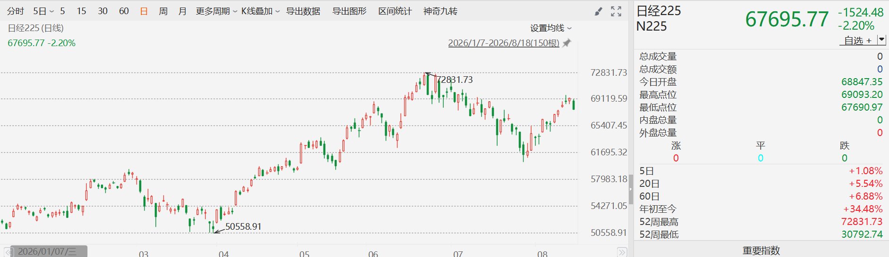
Task: Click the 50558.91 low price label on chart
Action: tap(243, 226)
